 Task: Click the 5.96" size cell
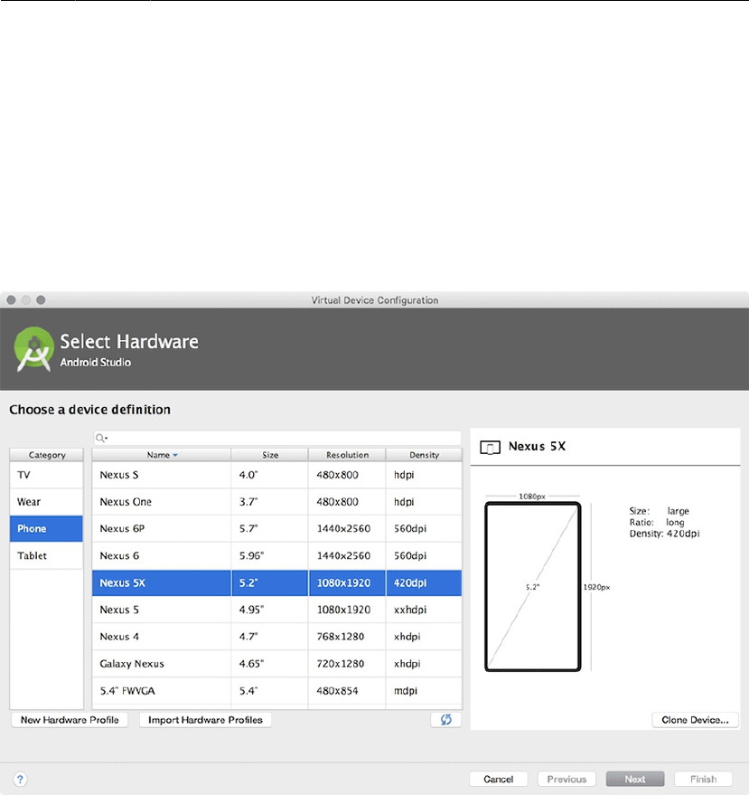(270, 555)
